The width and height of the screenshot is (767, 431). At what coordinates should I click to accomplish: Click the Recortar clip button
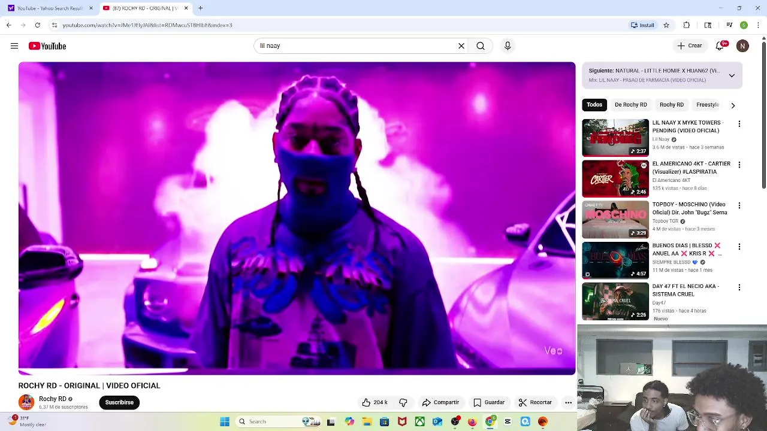[x=535, y=402]
